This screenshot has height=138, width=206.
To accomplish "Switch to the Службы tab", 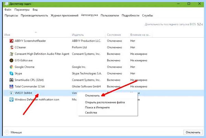I will pos(147,15).
